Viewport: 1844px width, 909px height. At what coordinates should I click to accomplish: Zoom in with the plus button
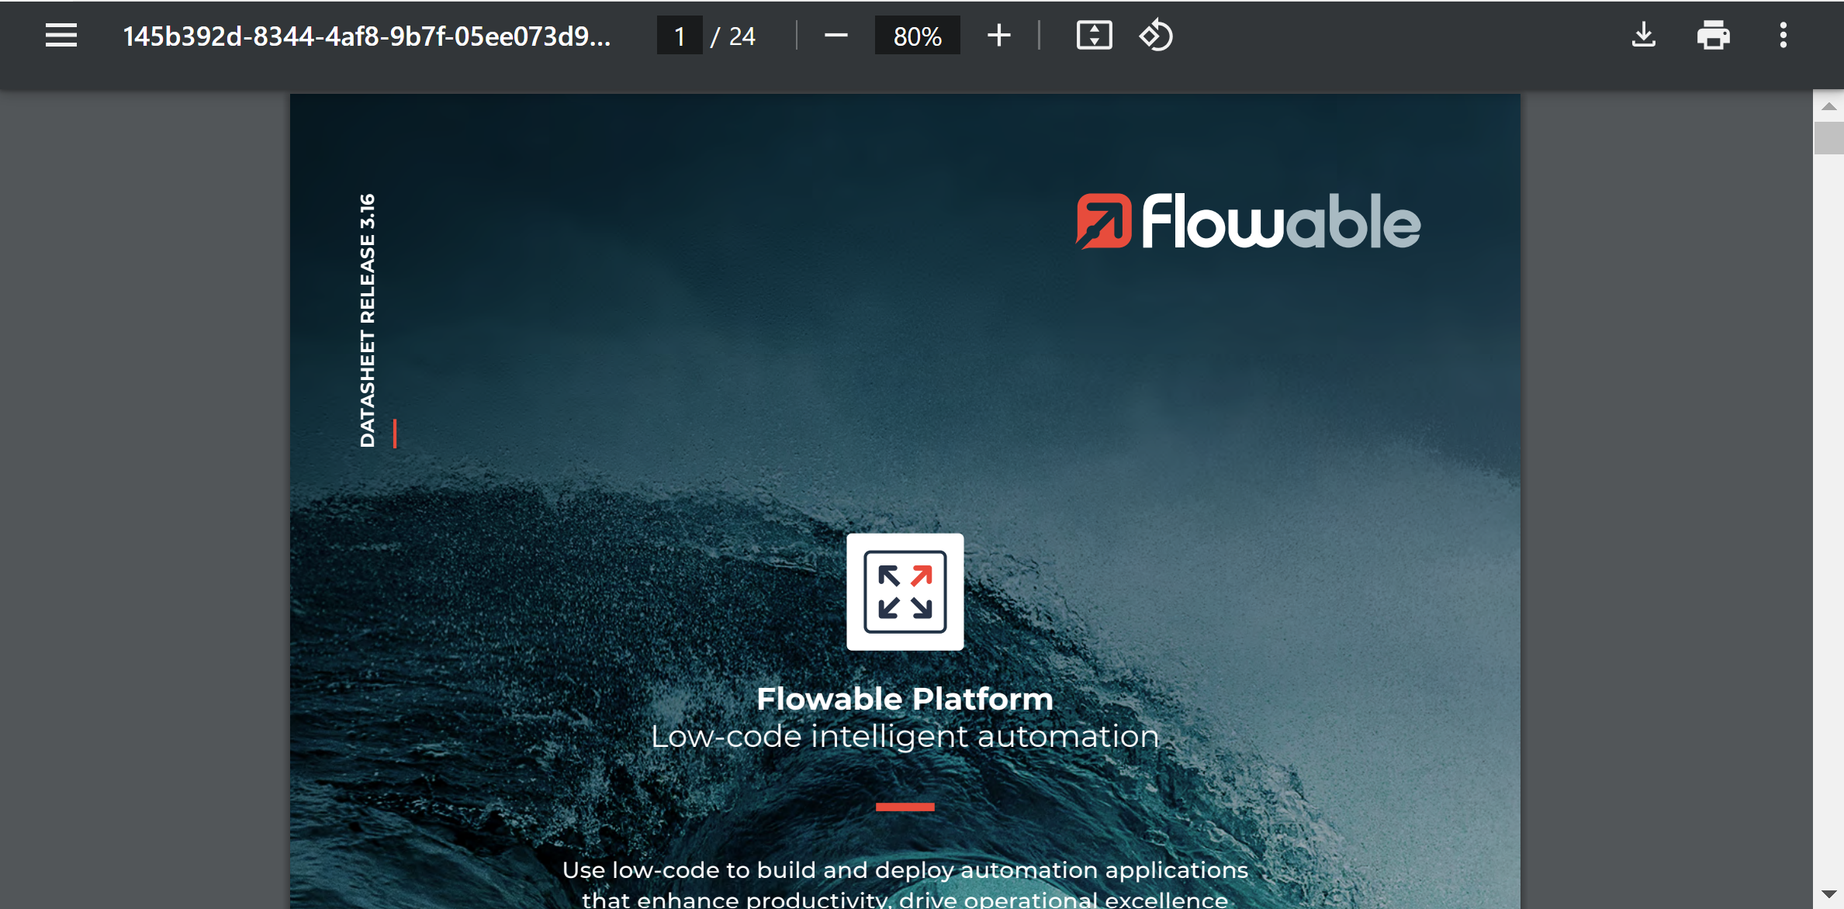point(999,36)
